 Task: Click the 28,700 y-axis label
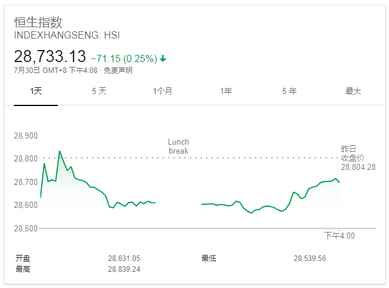point(26,182)
